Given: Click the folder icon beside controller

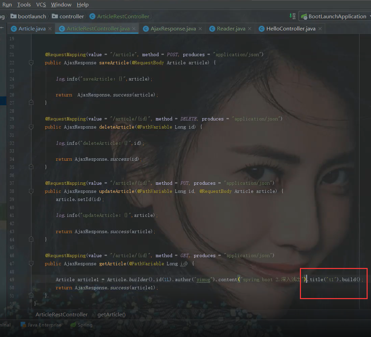Looking at the screenshot, I should [55, 16].
